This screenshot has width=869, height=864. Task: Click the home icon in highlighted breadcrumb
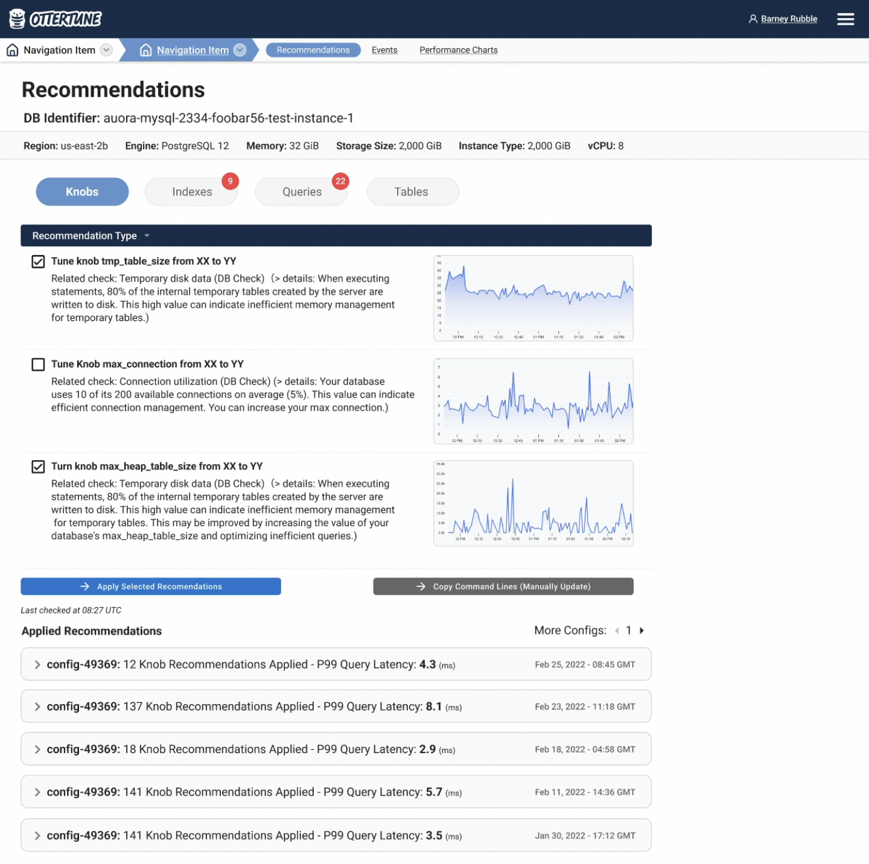(145, 50)
